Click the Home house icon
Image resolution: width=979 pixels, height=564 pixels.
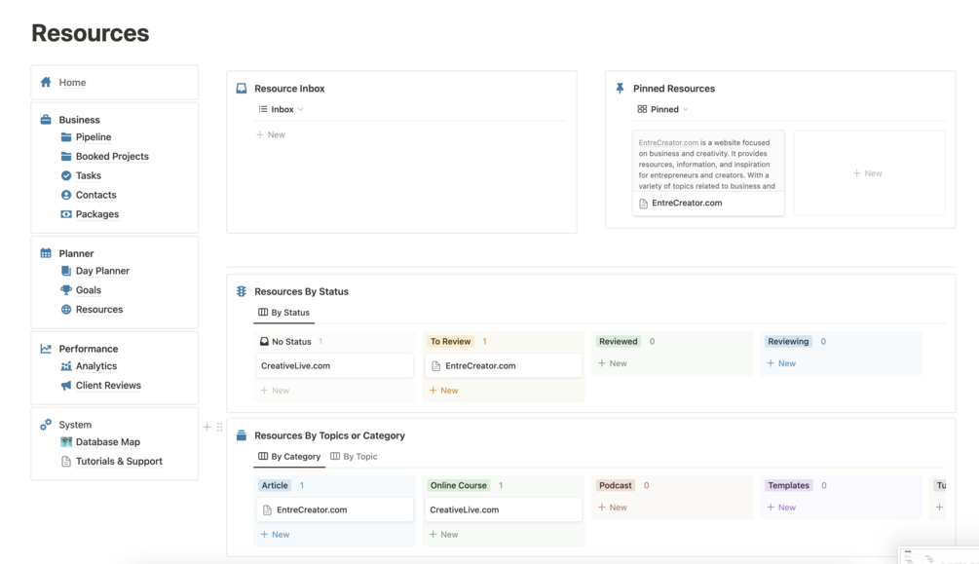point(46,83)
